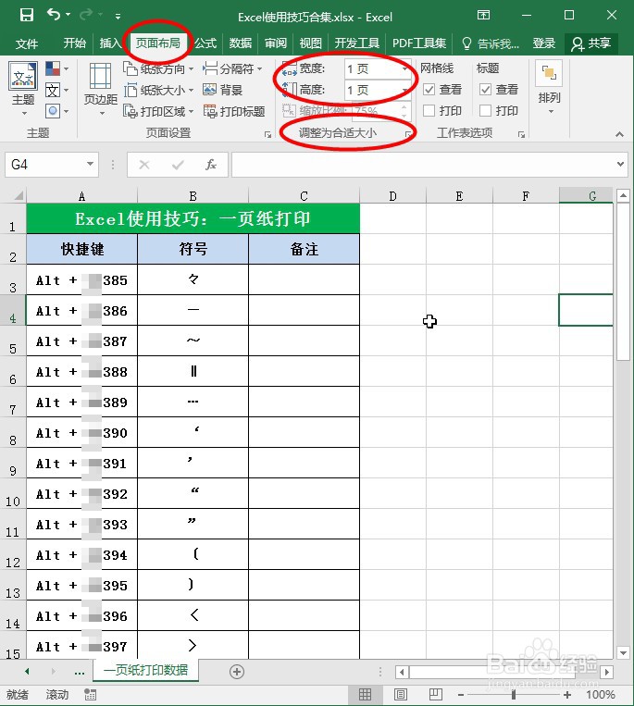
Task: Open Print Area (打印区域) menu
Action: (158, 111)
